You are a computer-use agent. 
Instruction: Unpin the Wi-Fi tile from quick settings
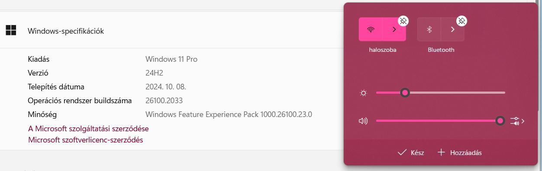point(403,21)
